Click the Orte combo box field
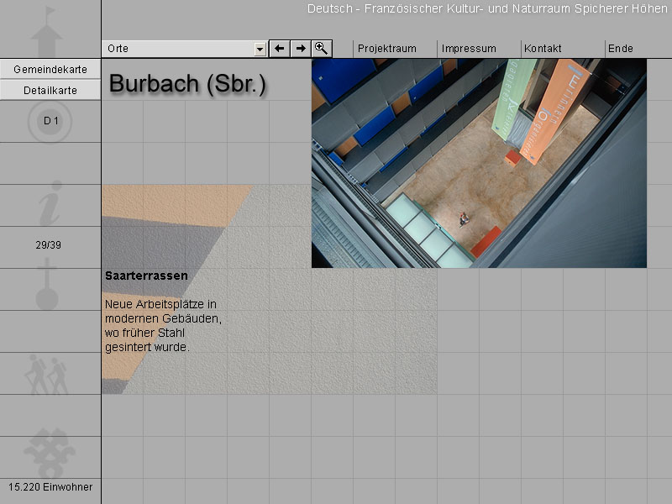The width and height of the screenshot is (672, 504). pyautogui.click(x=185, y=49)
